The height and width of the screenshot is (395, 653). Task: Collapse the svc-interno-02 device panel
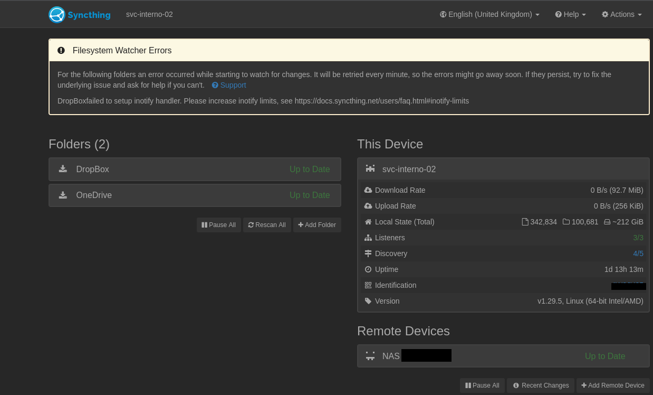503,169
